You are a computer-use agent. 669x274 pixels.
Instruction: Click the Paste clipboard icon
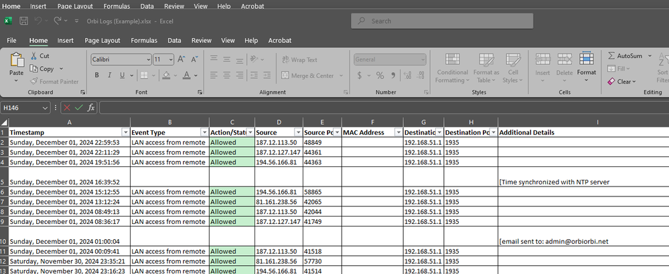click(17, 60)
